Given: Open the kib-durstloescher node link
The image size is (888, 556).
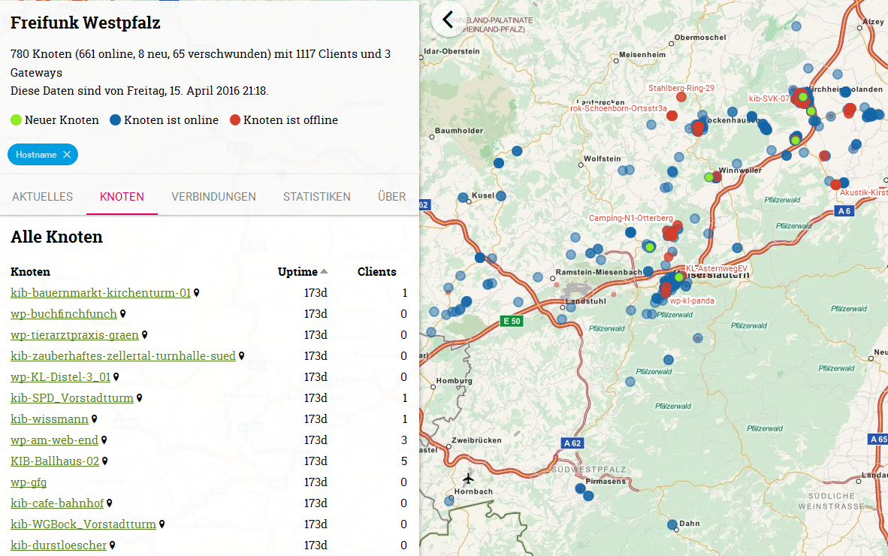Looking at the screenshot, I should [59, 545].
